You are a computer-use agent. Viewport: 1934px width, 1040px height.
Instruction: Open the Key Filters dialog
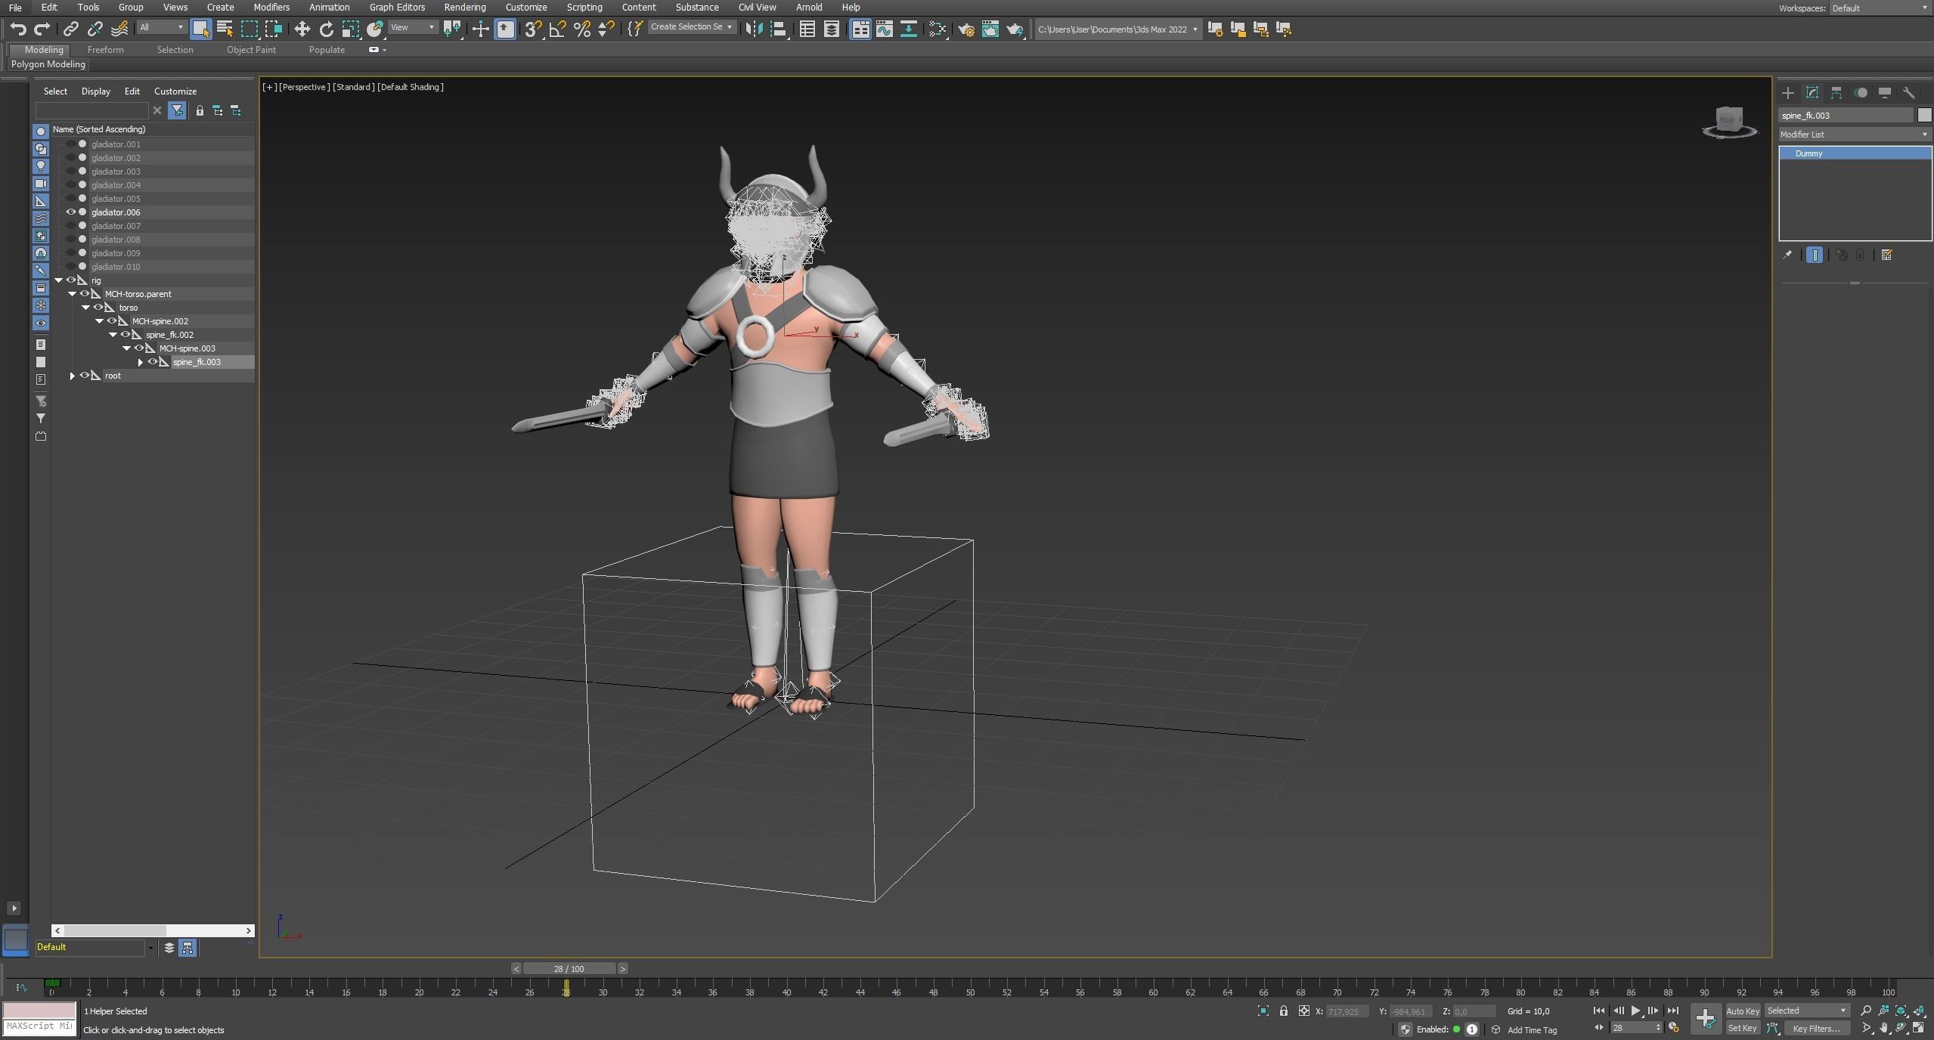point(1816,1028)
